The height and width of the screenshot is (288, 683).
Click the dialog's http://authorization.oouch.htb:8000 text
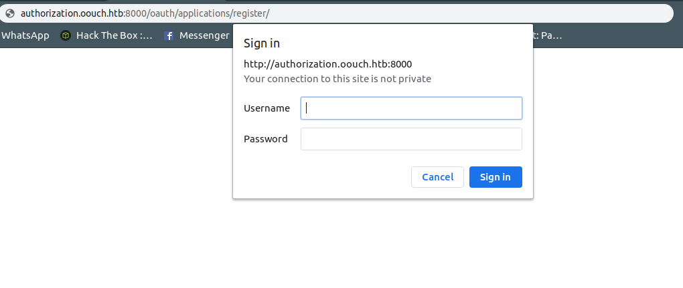(327, 65)
